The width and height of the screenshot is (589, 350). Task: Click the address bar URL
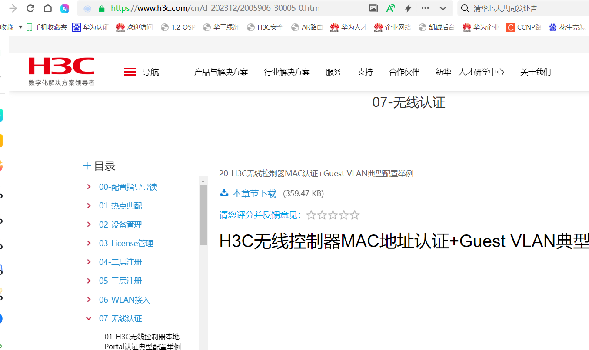click(x=215, y=8)
